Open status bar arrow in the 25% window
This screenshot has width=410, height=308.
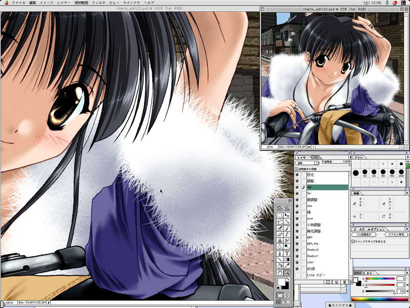(x=310, y=147)
